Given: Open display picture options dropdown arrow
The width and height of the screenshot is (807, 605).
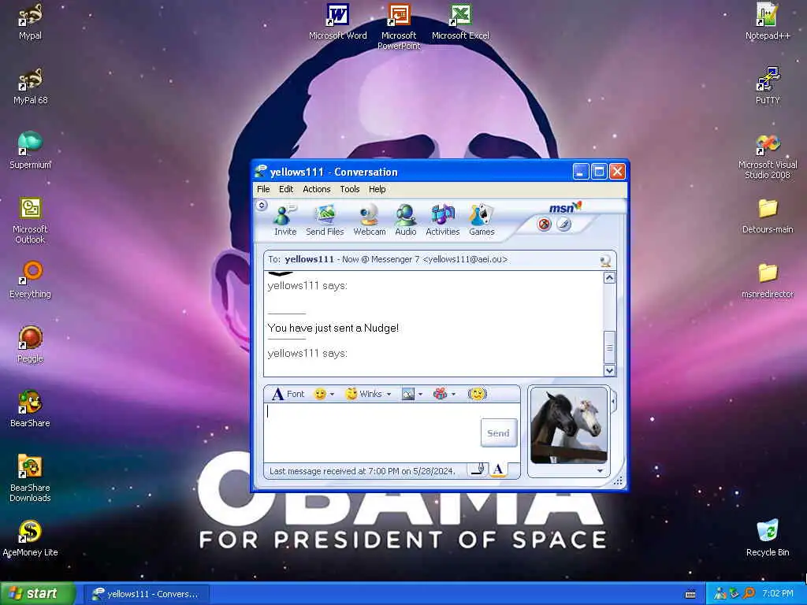Looking at the screenshot, I should (600, 471).
